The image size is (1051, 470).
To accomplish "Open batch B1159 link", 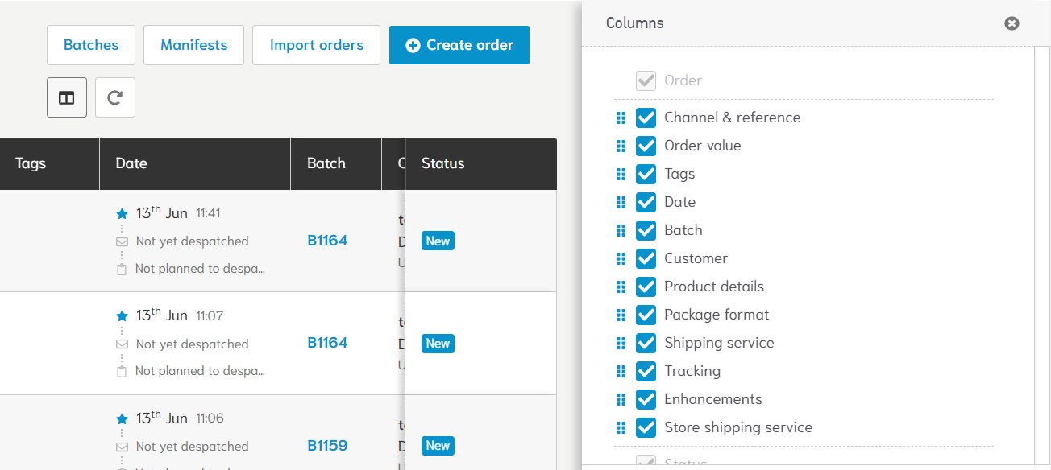I will [327, 446].
